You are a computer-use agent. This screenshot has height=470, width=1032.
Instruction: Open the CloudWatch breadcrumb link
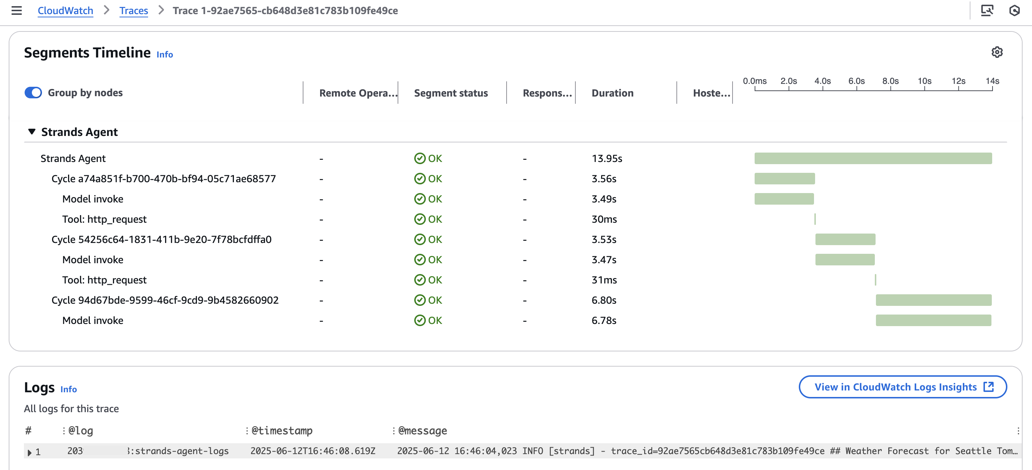point(65,11)
